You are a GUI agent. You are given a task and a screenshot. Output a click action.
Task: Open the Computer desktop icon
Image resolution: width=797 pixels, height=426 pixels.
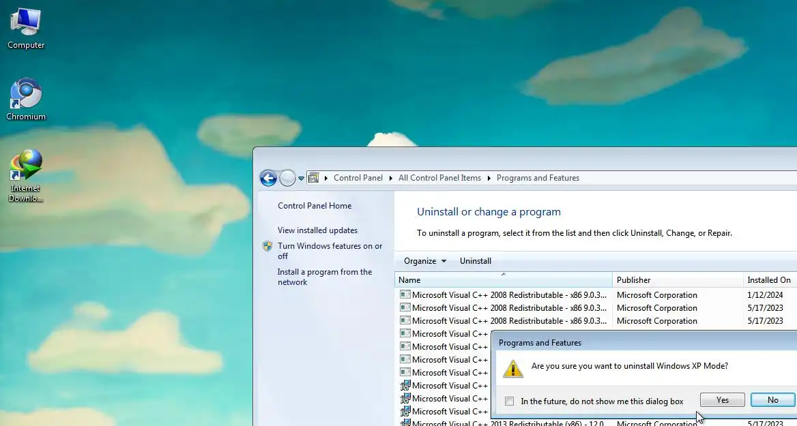coord(26,29)
